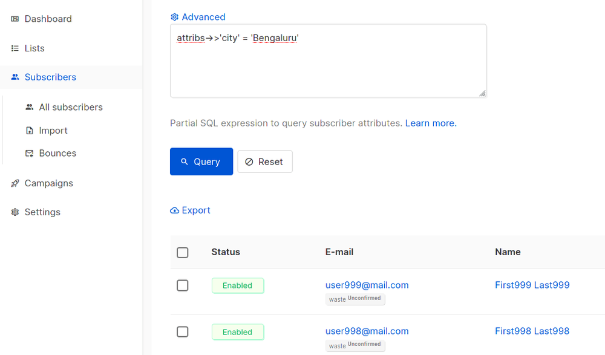Toggle the select-all checkbox in table header
This screenshot has height=355, width=605.
[x=182, y=252]
